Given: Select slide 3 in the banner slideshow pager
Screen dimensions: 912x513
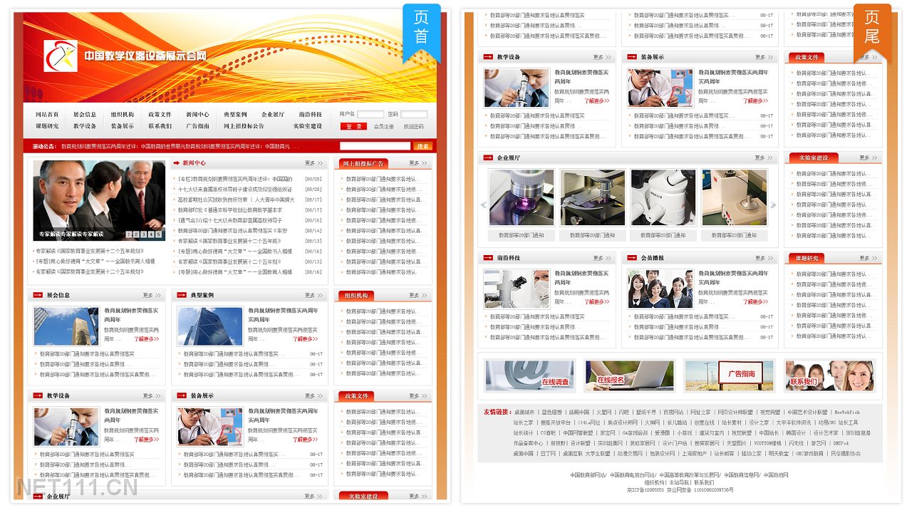Looking at the screenshot, I should tap(143, 234).
